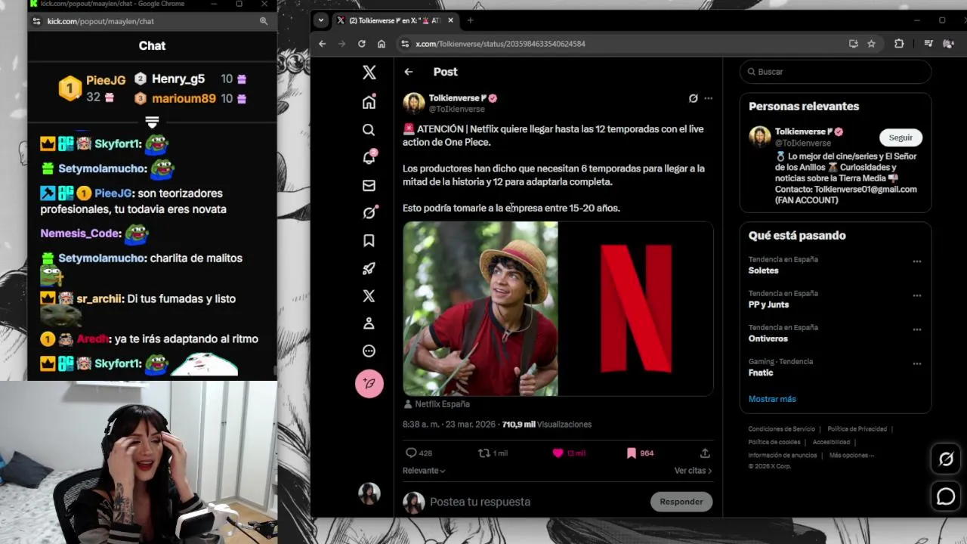Close the Tolkienverse tab

tap(451, 20)
